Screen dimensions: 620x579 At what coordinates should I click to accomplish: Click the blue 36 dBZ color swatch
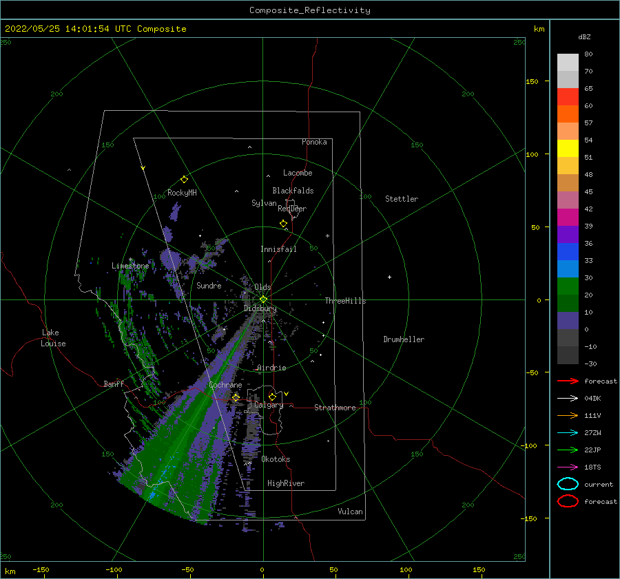point(568,252)
